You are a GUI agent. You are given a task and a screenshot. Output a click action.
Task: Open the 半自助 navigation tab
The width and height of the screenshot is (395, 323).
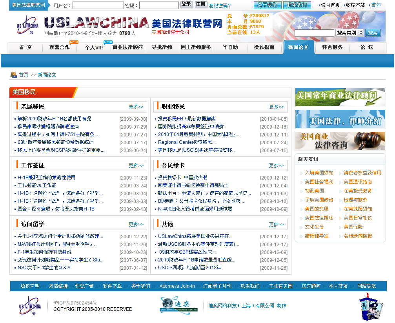(x=230, y=47)
